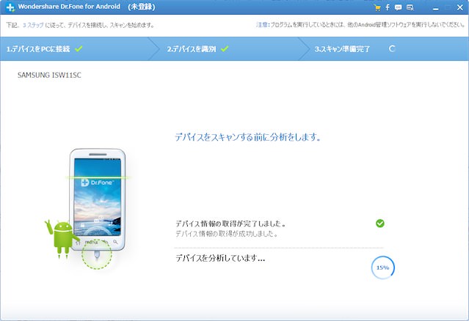Screen dimensions: 469x321
Task: Click the heading デバイスをスキャンする前に分析をします。
Action: (248, 137)
